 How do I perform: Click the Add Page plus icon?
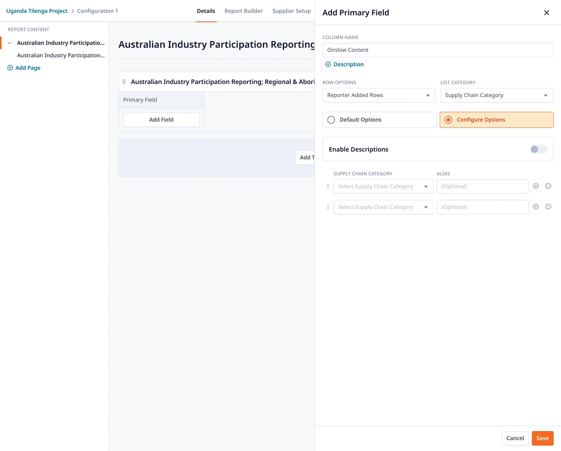(10, 68)
